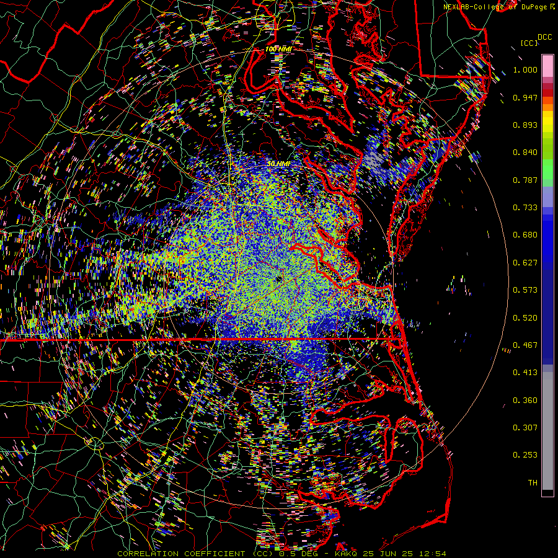
Task: Click the 0.893 color scale value
Action: (x=525, y=125)
